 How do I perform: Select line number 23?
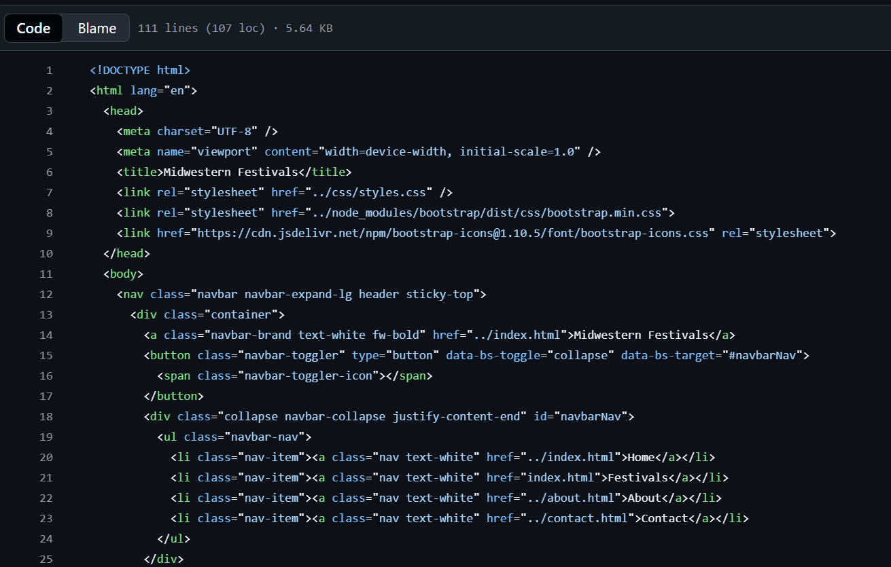(x=46, y=518)
